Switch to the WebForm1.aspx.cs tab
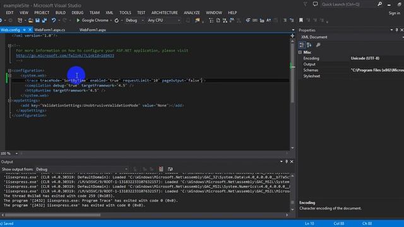 tap(50, 30)
